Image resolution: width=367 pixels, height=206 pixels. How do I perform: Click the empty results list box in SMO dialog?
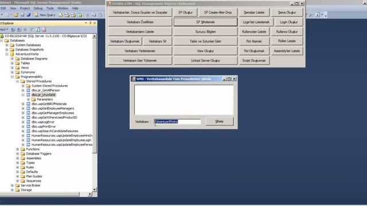[183, 100]
